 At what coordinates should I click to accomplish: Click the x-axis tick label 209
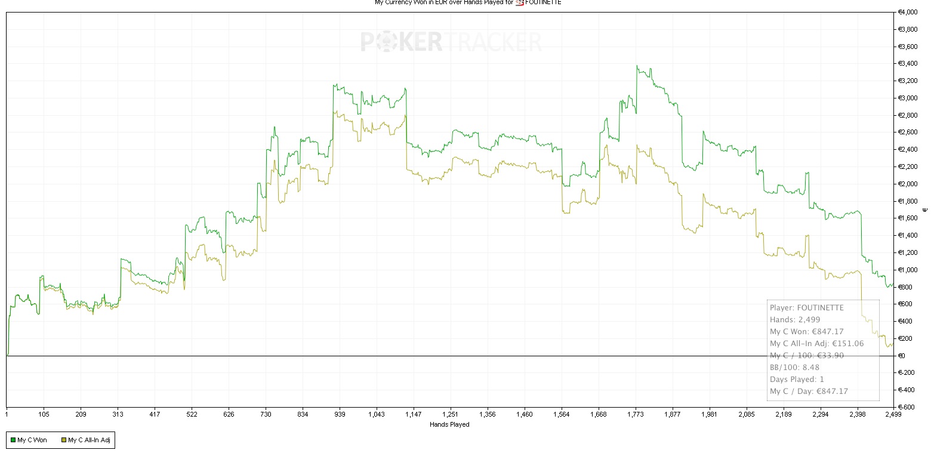(x=81, y=414)
